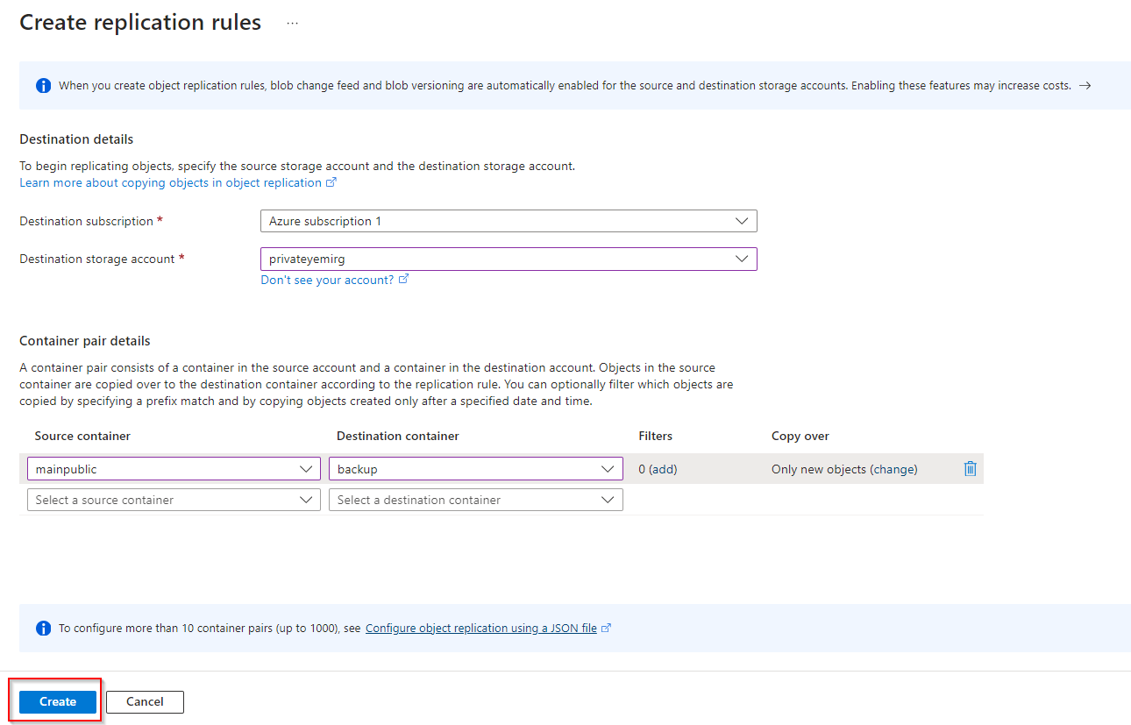Click the Cancel button
Viewport: 1131px width, 725px height.
coord(145,701)
